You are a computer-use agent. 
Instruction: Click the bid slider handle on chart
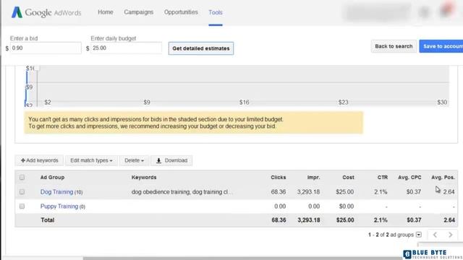pyautogui.click(x=37, y=69)
